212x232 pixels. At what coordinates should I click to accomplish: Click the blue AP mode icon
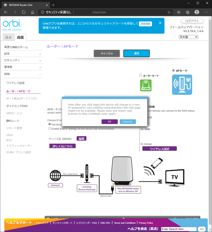182,85
